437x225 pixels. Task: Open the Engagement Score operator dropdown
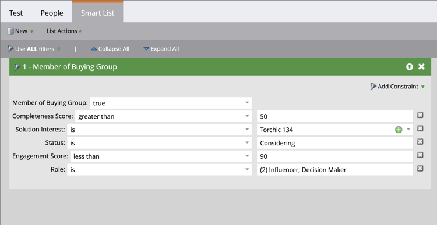161,156
